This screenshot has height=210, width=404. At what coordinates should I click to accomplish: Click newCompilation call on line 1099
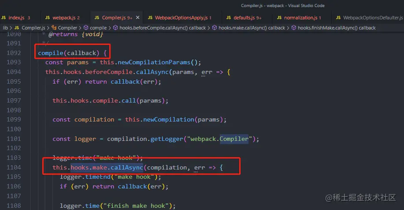168,119
